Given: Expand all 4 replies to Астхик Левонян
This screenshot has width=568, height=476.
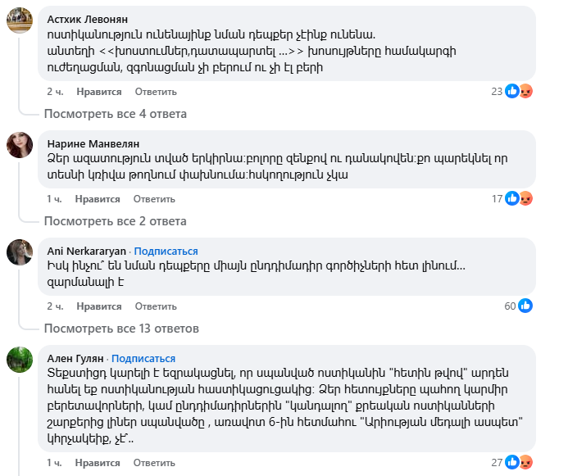Looking at the screenshot, I should pos(116,113).
